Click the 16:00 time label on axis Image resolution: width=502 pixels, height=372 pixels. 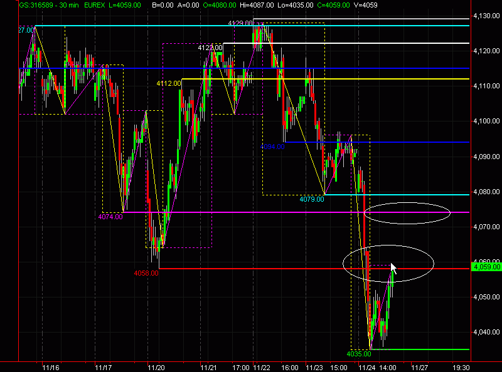(290, 368)
